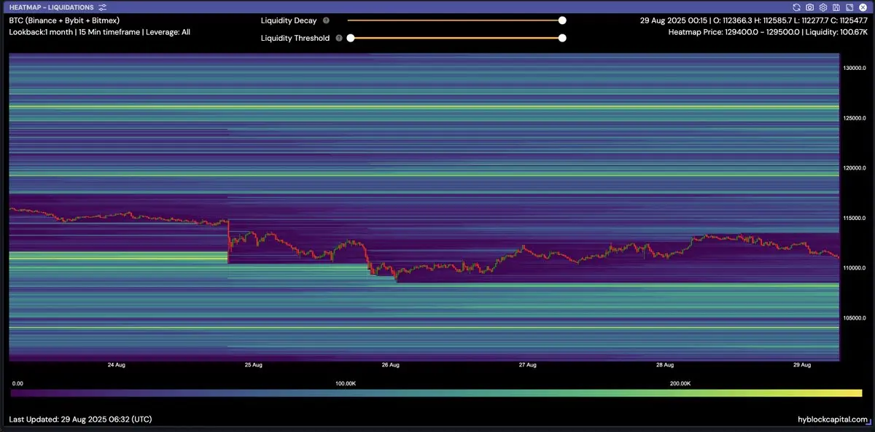Click the Liquidity Threshold label
The image size is (875, 432).
pyautogui.click(x=295, y=38)
